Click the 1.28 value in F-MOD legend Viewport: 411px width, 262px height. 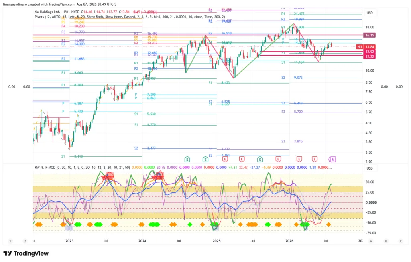coord(313,168)
